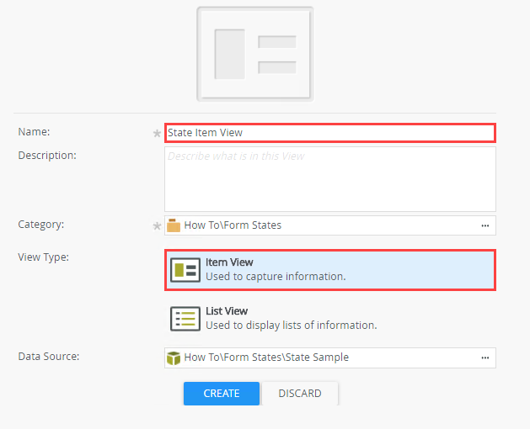This screenshot has width=530, height=429.
Task: Click the 'Description:' label
Action: [47, 156]
